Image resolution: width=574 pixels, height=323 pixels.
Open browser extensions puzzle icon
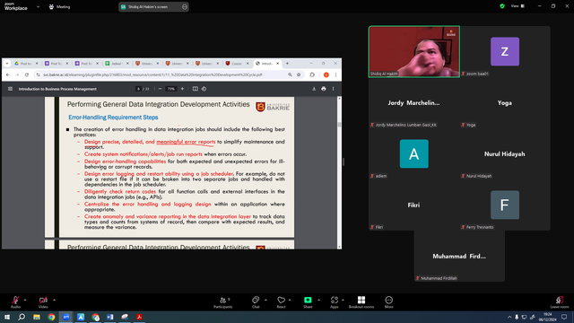(312, 74)
